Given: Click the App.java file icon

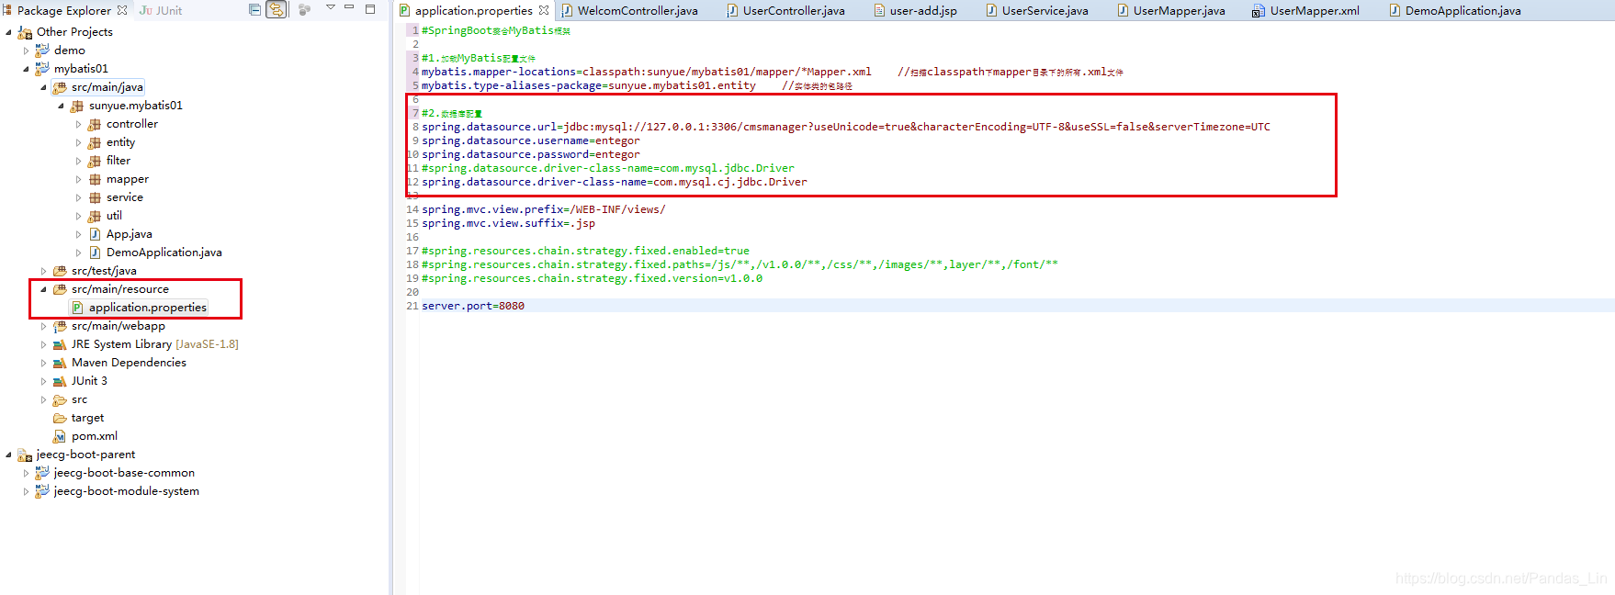Looking at the screenshot, I should coord(95,234).
